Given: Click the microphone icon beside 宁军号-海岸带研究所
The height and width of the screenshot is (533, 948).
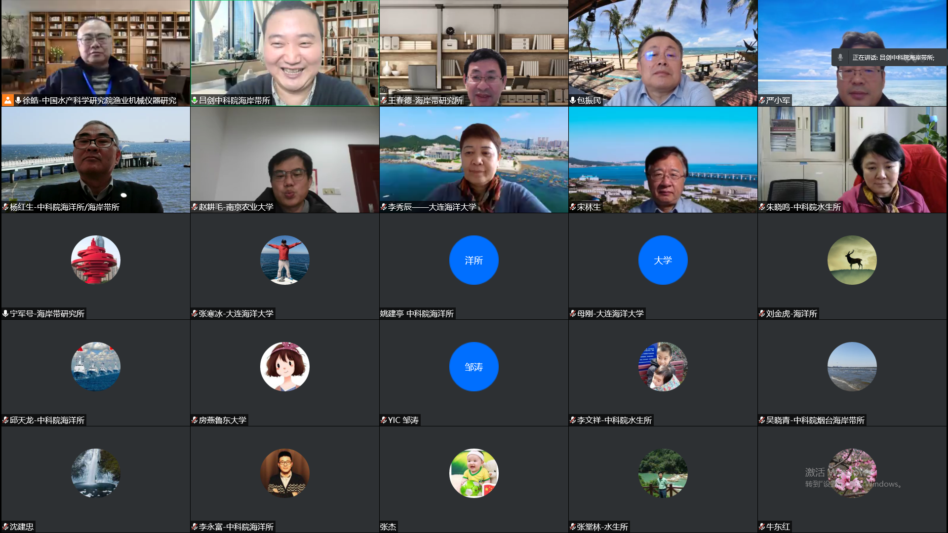Looking at the screenshot, I should tap(5, 313).
